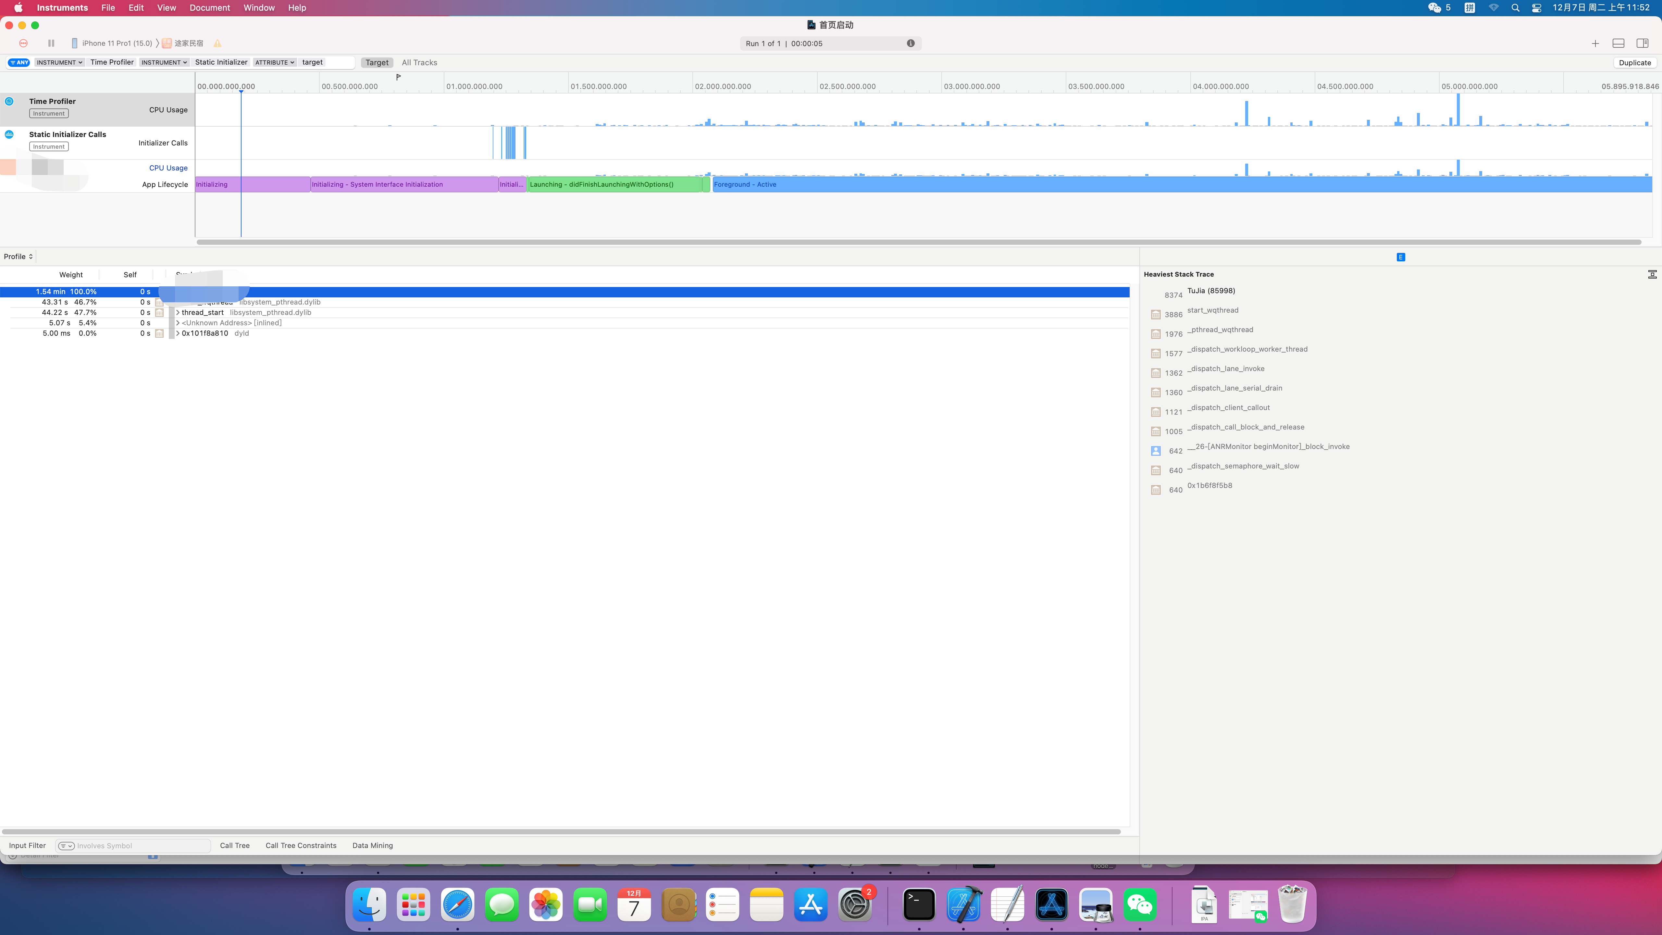
Task: Add an instrument with the plus icon
Action: coord(1595,43)
